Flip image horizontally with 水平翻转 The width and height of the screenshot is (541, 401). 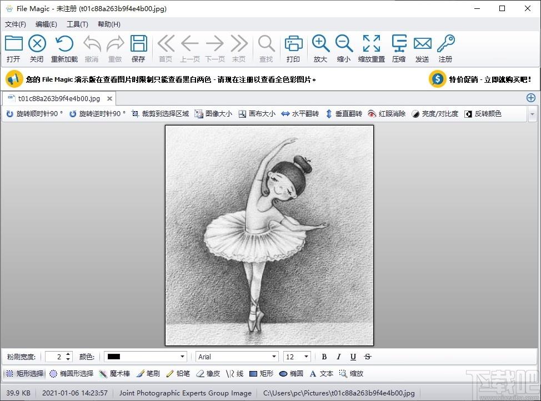pyautogui.click(x=300, y=114)
